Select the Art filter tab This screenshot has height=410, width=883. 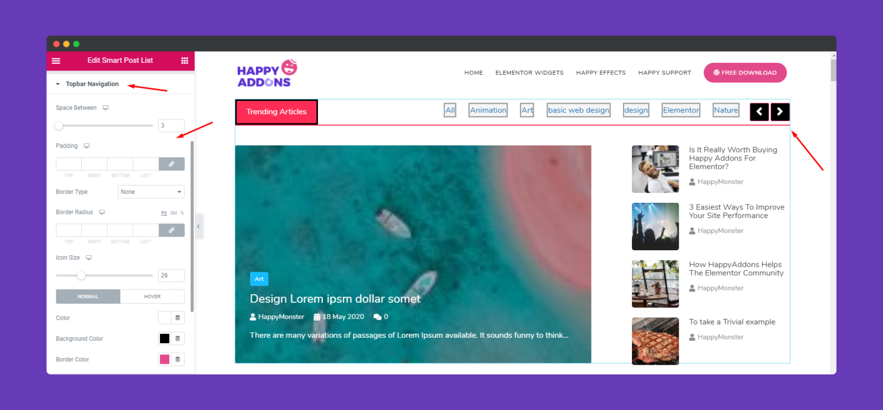528,110
